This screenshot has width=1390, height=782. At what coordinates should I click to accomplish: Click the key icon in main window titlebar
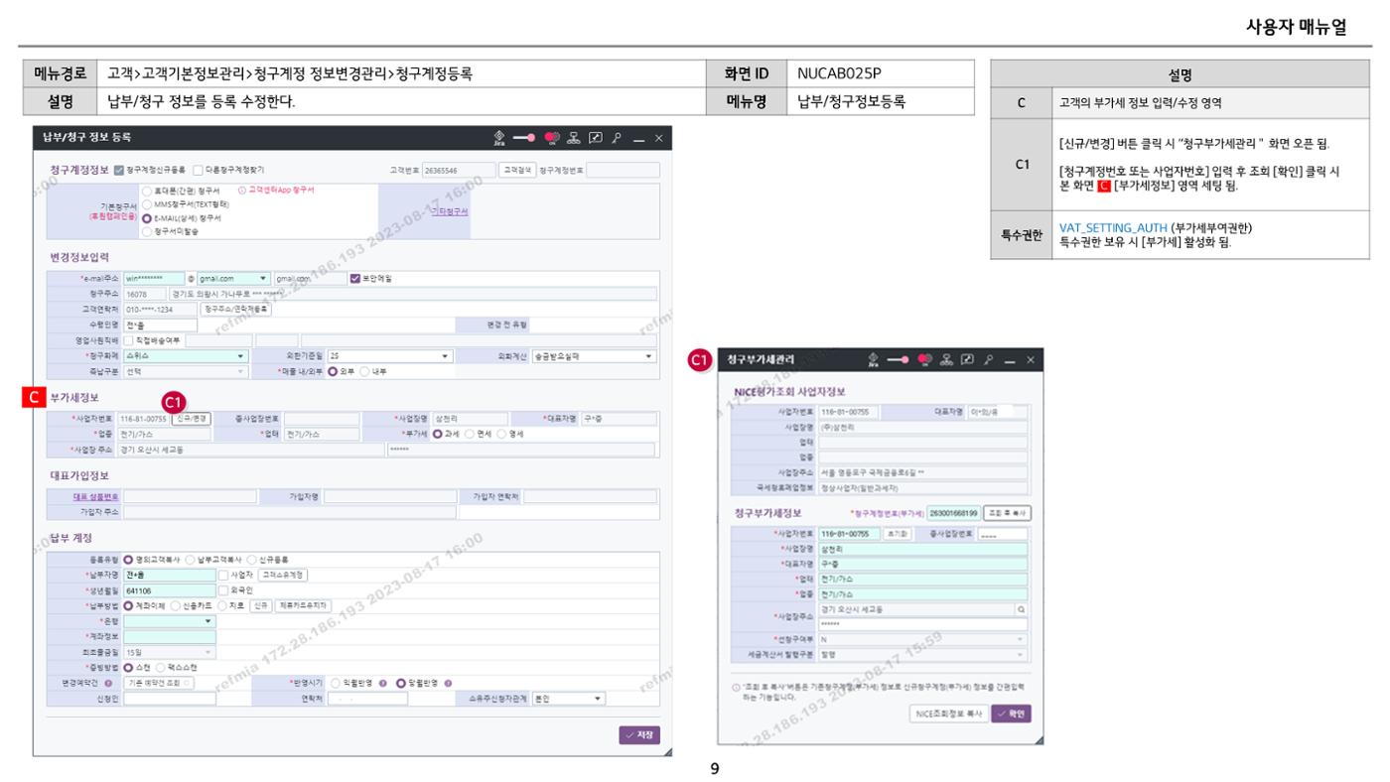point(622,137)
